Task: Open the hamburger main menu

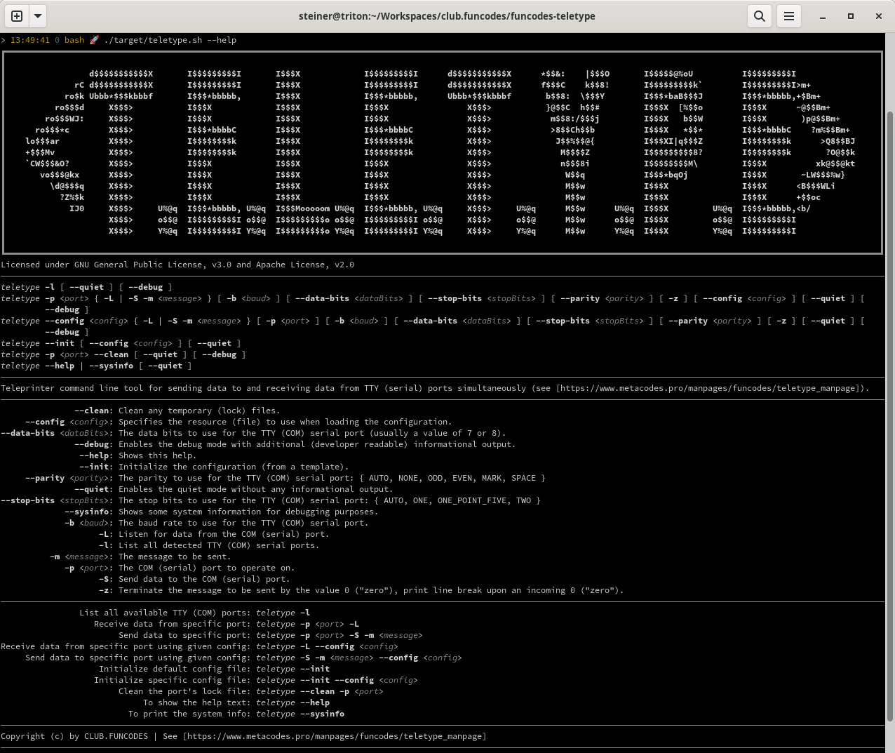Action: [x=789, y=15]
